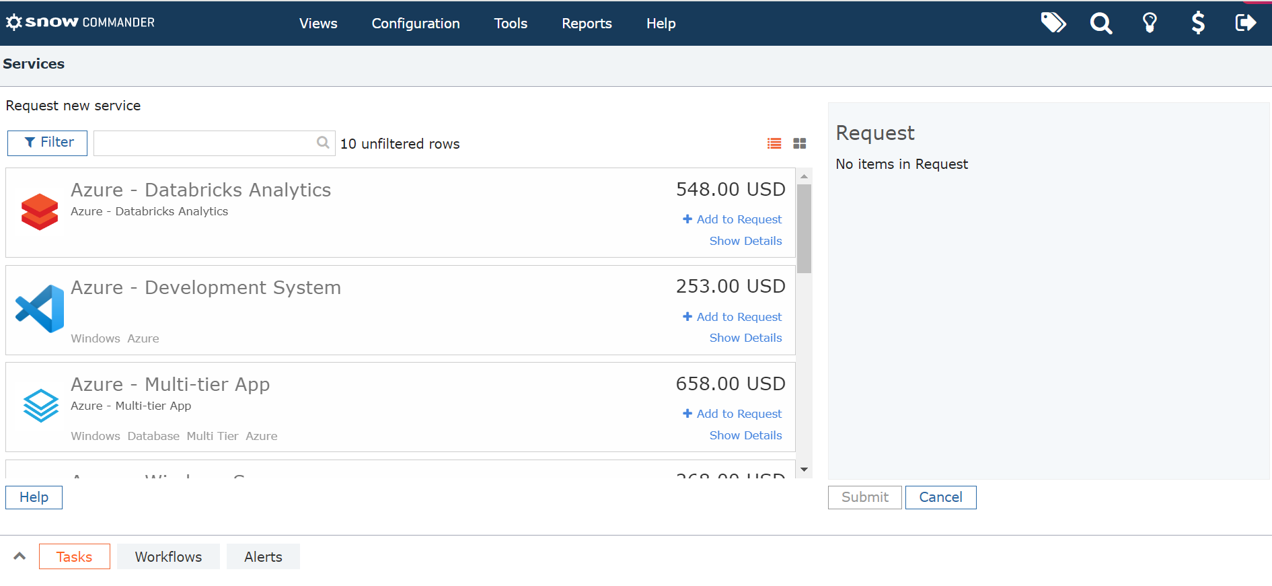Click the Databricks Analytics service icon
The width and height of the screenshot is (1272, 586).
[x=40, y=212]
